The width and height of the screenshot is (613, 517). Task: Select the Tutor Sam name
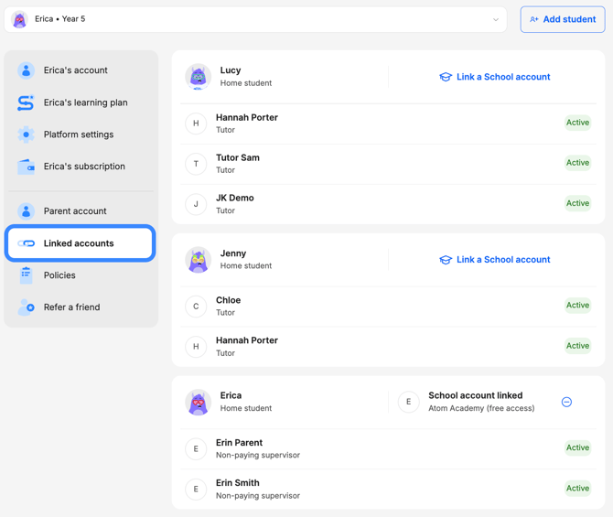coord(238,157)
